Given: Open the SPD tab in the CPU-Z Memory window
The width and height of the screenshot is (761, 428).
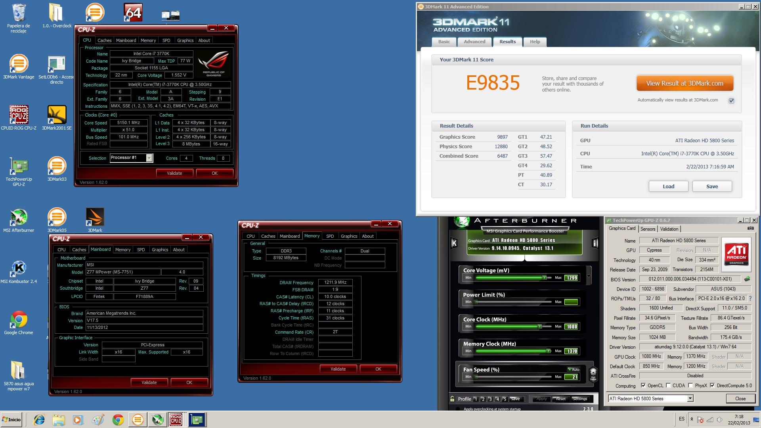Looking at the screenshot, I should 330,236.
